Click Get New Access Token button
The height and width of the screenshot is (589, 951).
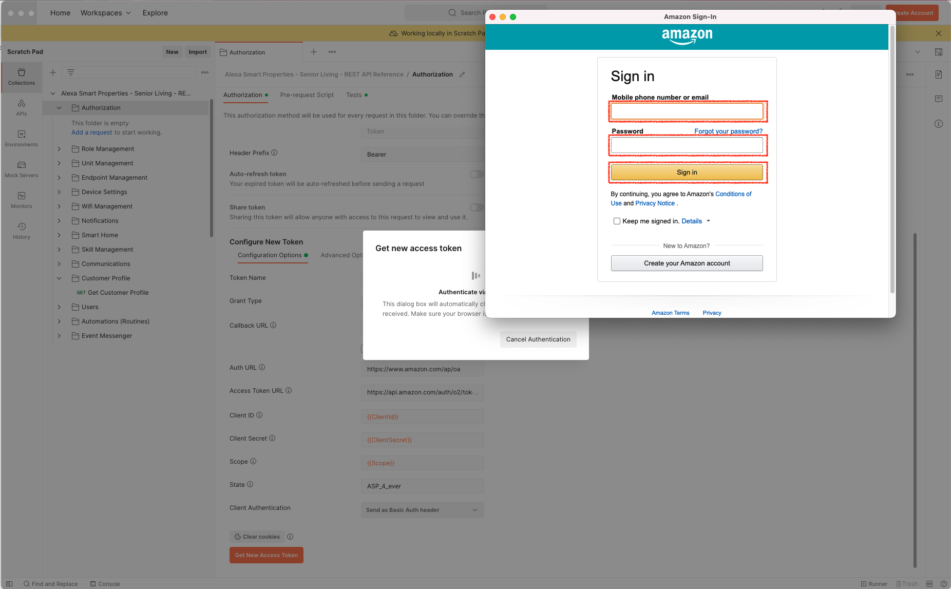pos(266,555)
